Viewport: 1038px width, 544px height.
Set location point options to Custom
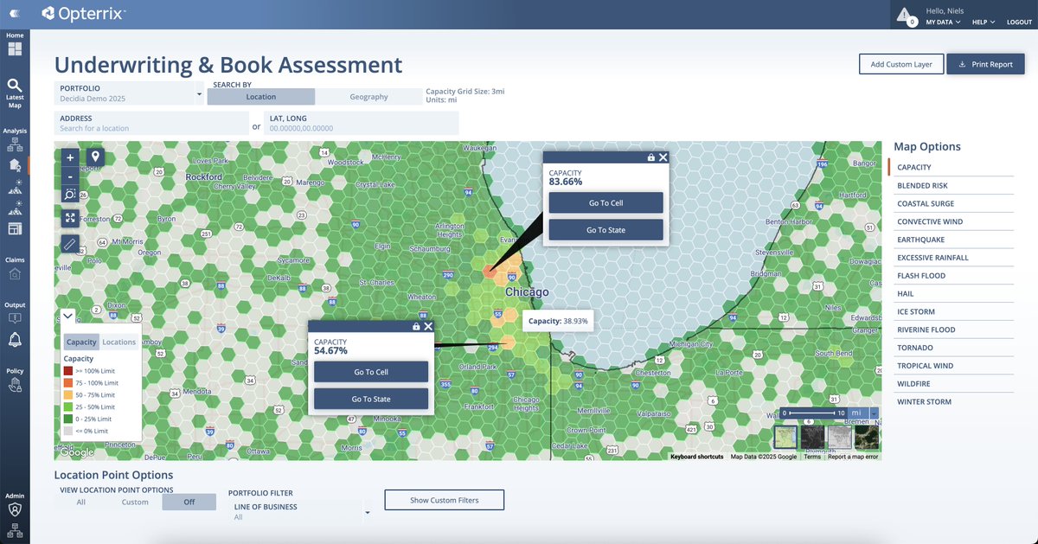click(135, 502)
